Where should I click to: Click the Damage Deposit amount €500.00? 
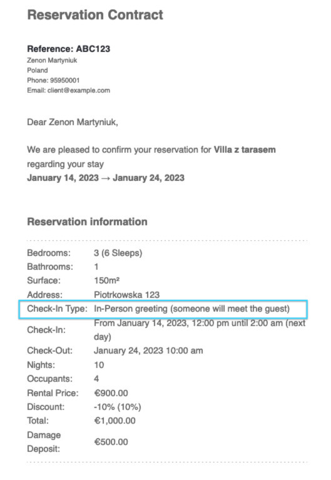(111, 442)
